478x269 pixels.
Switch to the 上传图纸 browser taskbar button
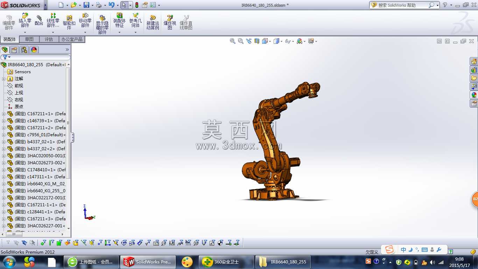[91, 262]
